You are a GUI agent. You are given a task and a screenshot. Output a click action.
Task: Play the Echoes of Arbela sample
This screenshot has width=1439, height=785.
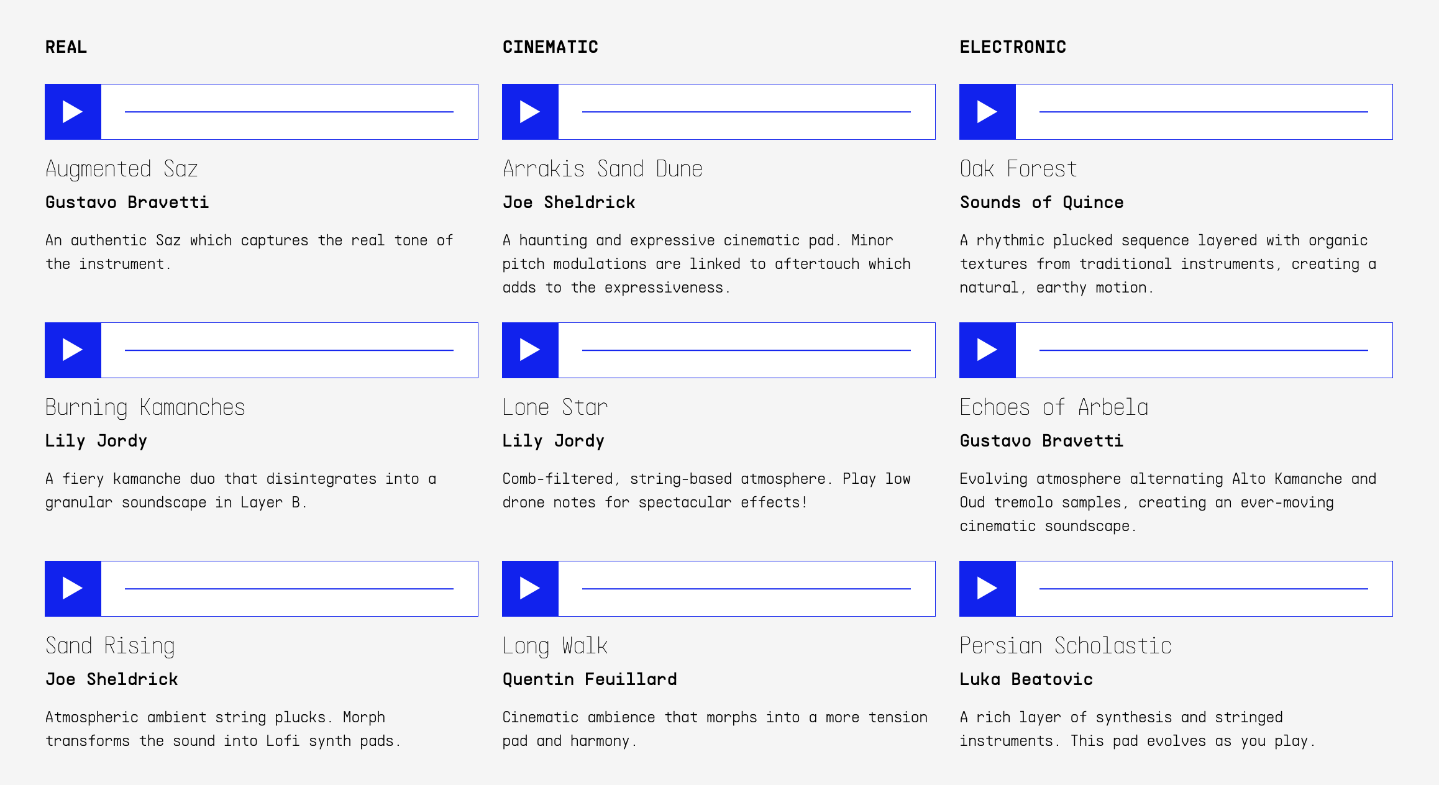pyautogui.click(x=987, y=350)
